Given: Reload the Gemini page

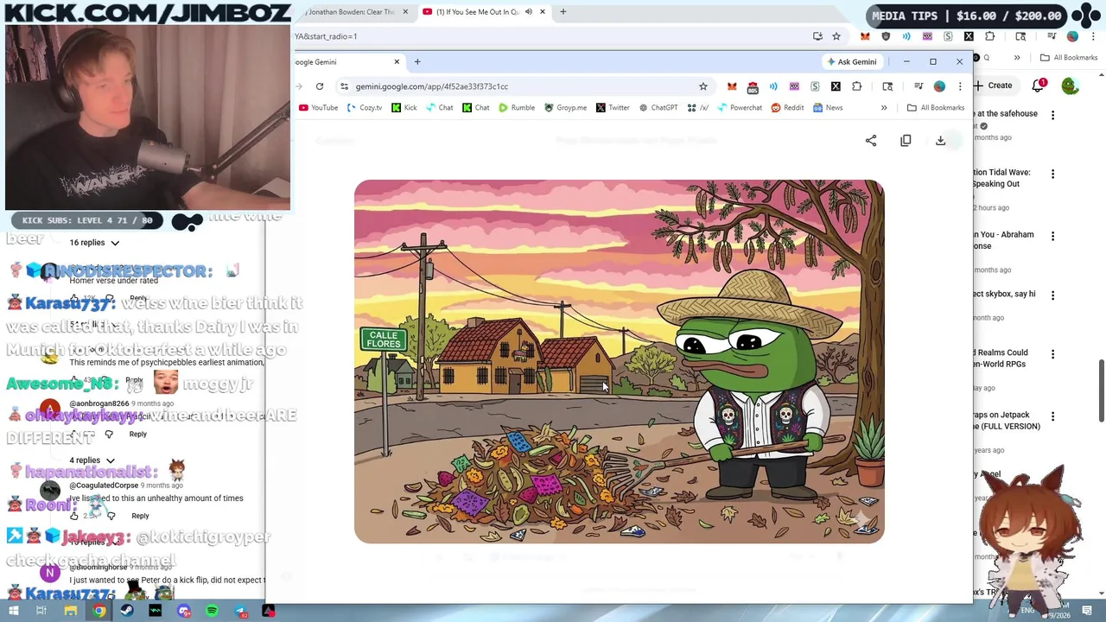Looking at the screenshot, I should tap(320, 86).
